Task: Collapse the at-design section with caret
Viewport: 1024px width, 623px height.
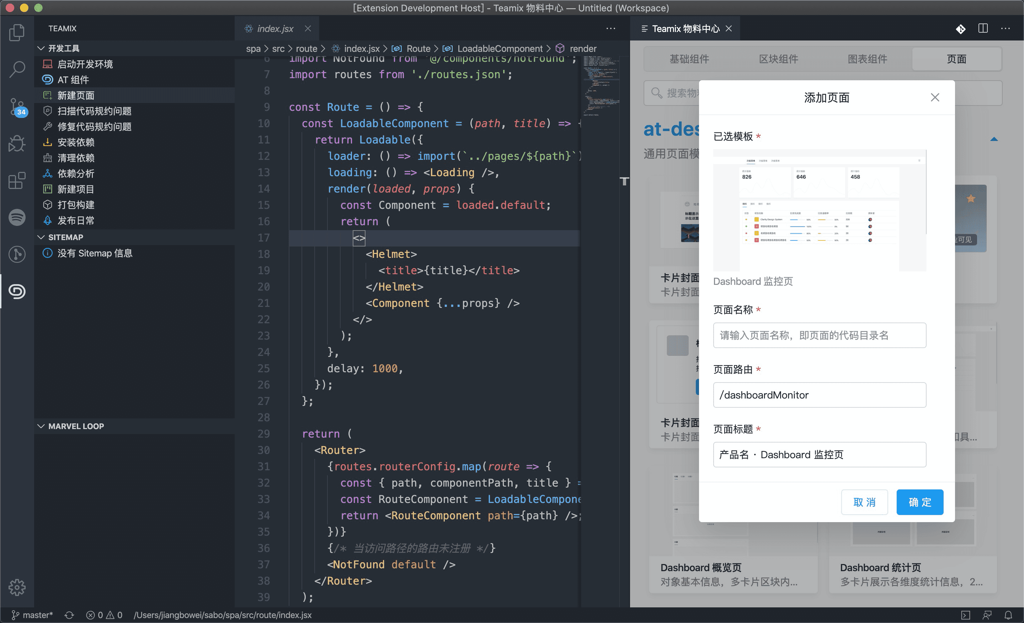Action: (994, 139)
